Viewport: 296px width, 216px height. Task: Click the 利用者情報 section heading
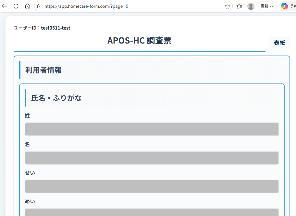pos(43,70)
